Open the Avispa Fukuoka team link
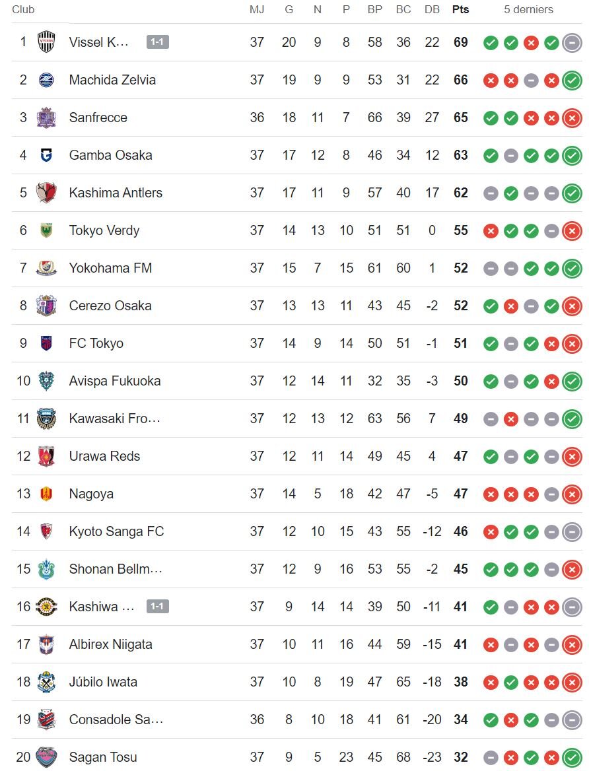Image resolution: width=589 pixels, height=771 pixels. (x=115, y=381)
